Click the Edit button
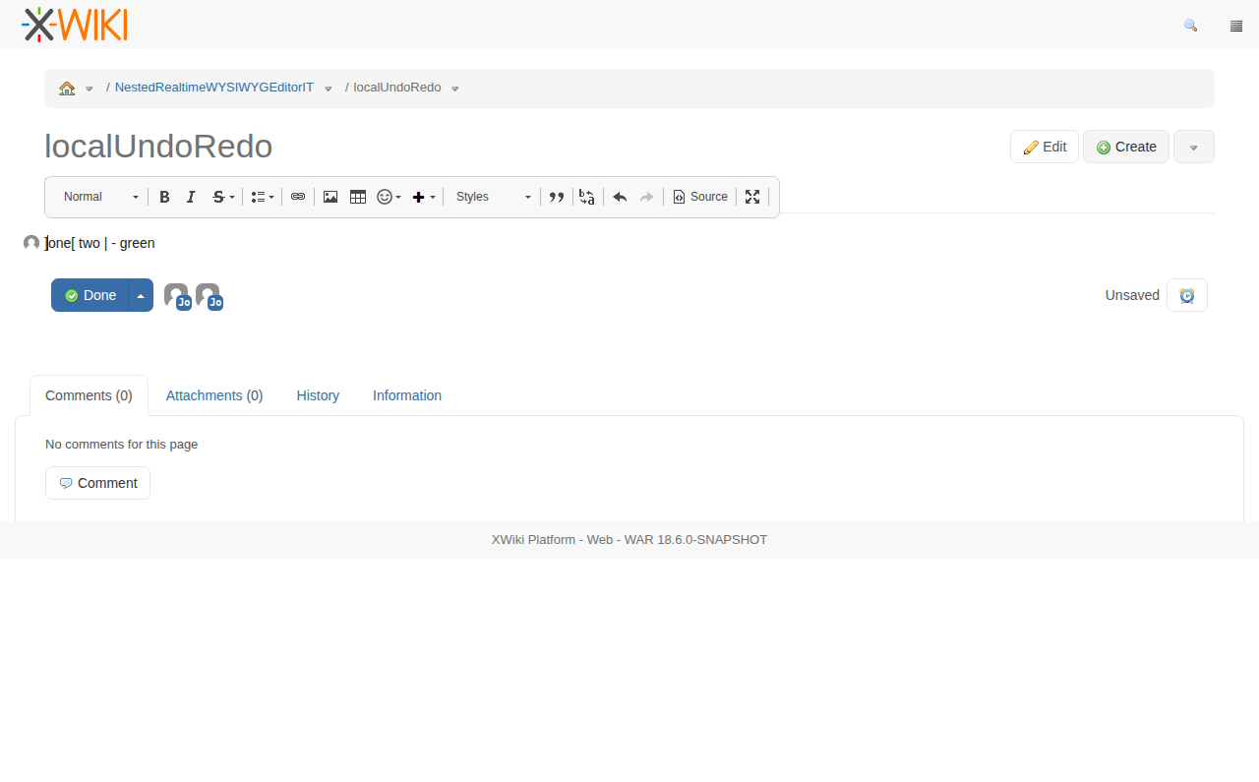The width and height of the screenshot is (1259, 782). pyautogui.click(x=1045, y=147)
